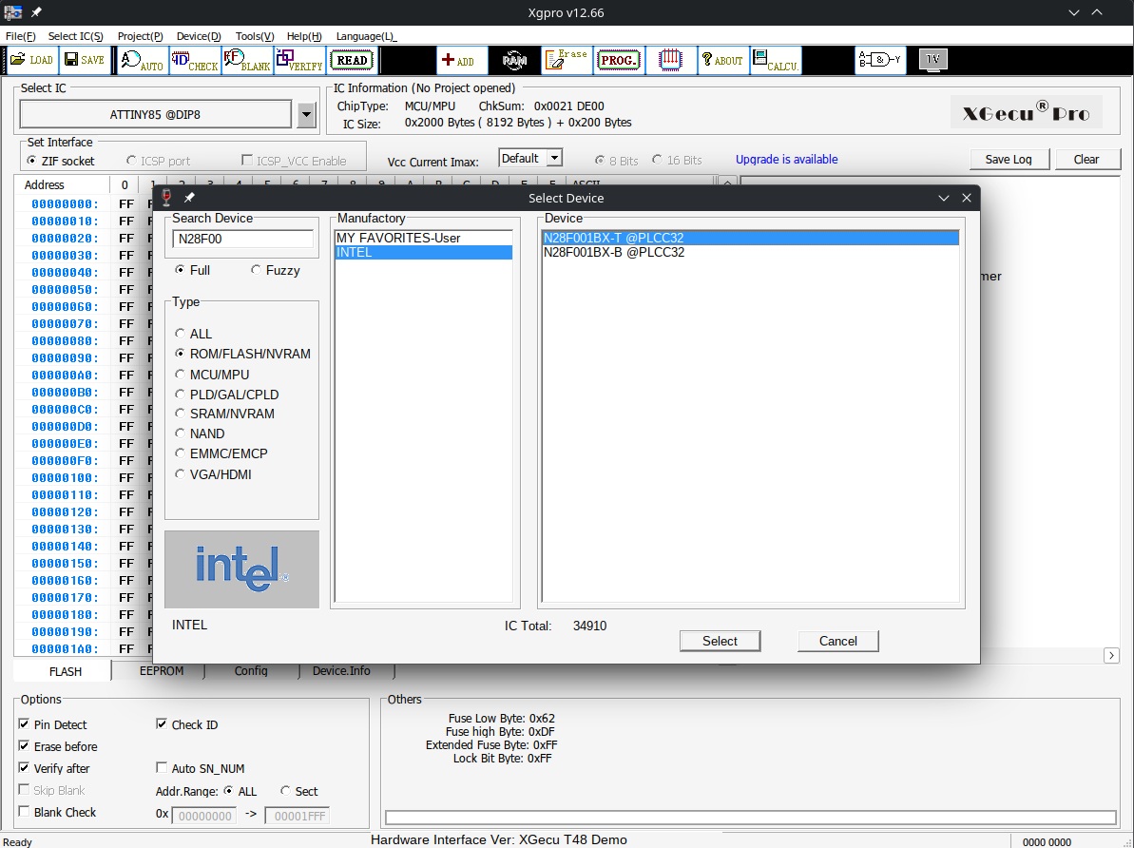This screenshot has height=848, width=1134.
Task: Choose EMMC/EMCP device type
Action: coord(221,453)
